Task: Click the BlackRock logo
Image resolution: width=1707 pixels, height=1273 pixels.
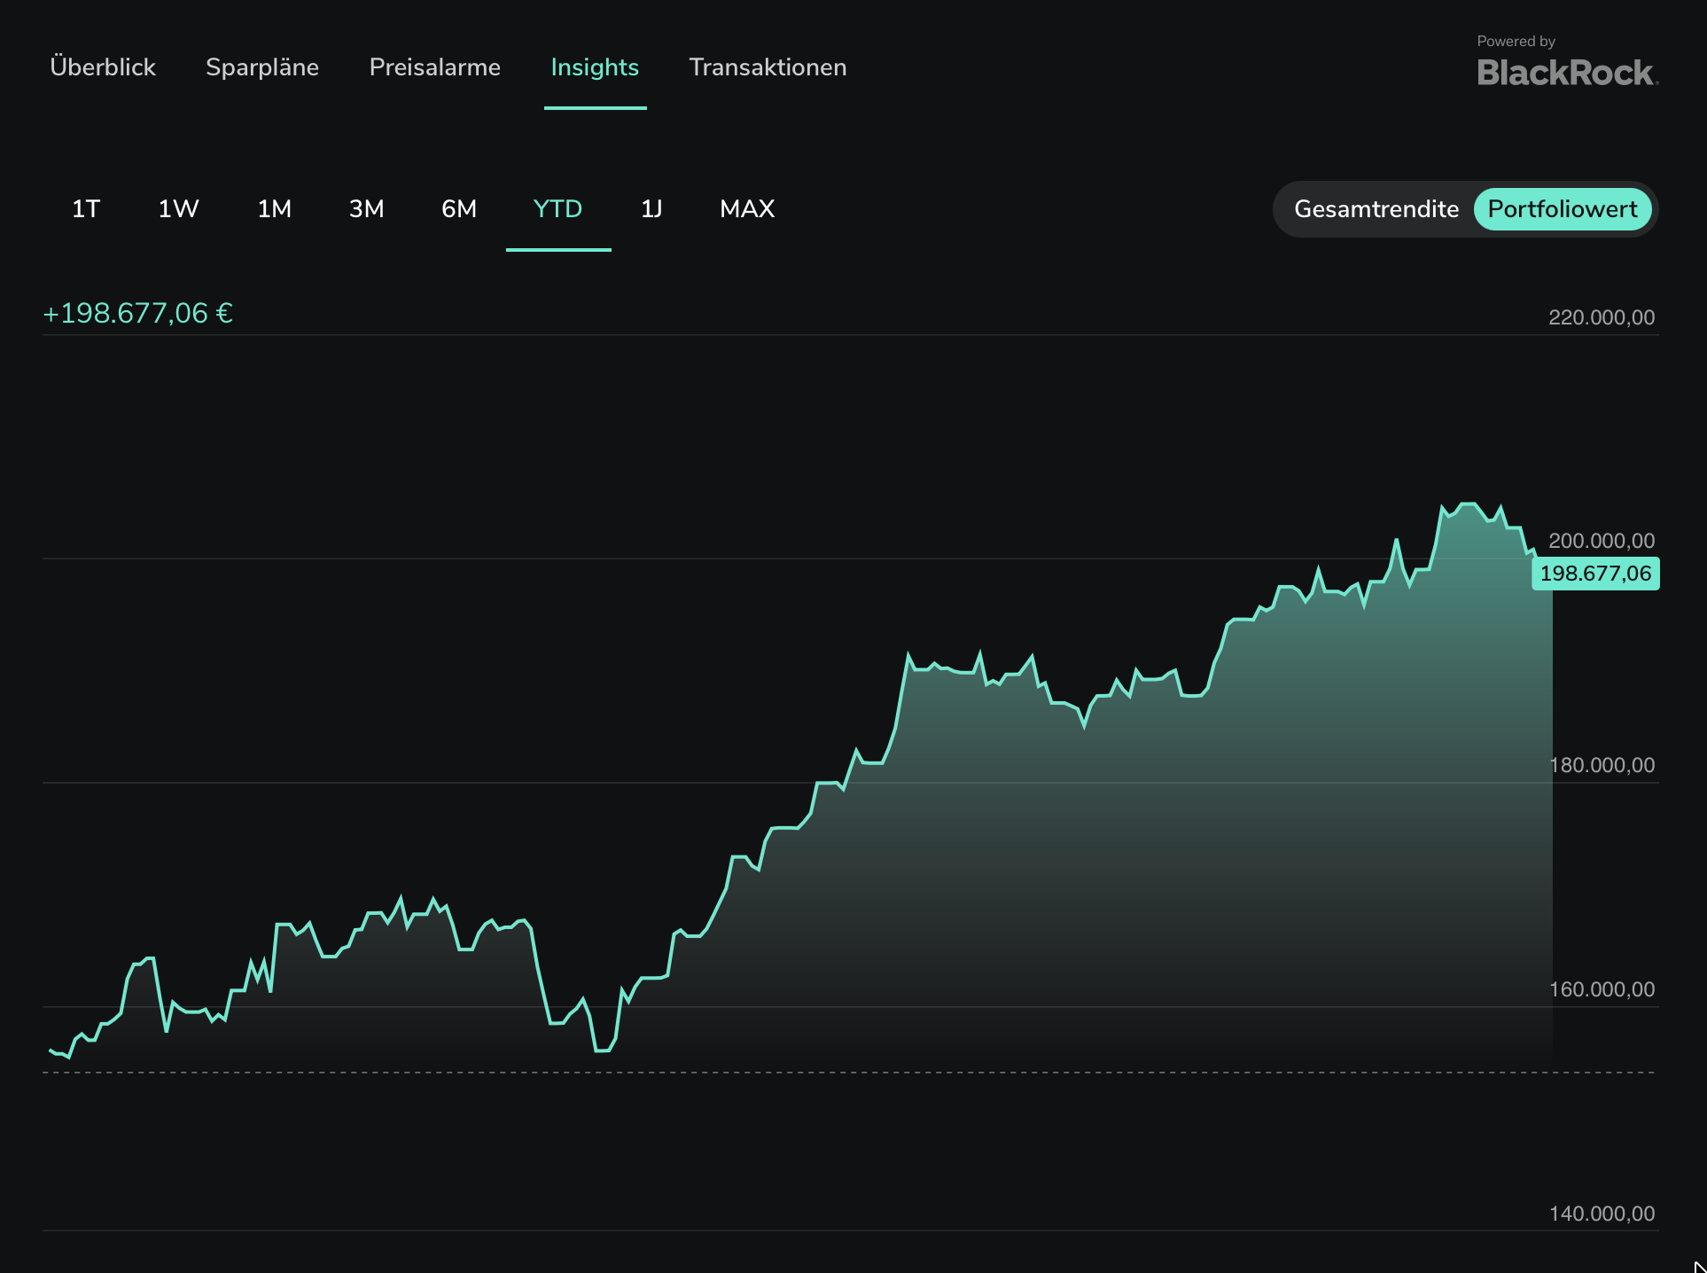Action: [x=1568, y=73]
